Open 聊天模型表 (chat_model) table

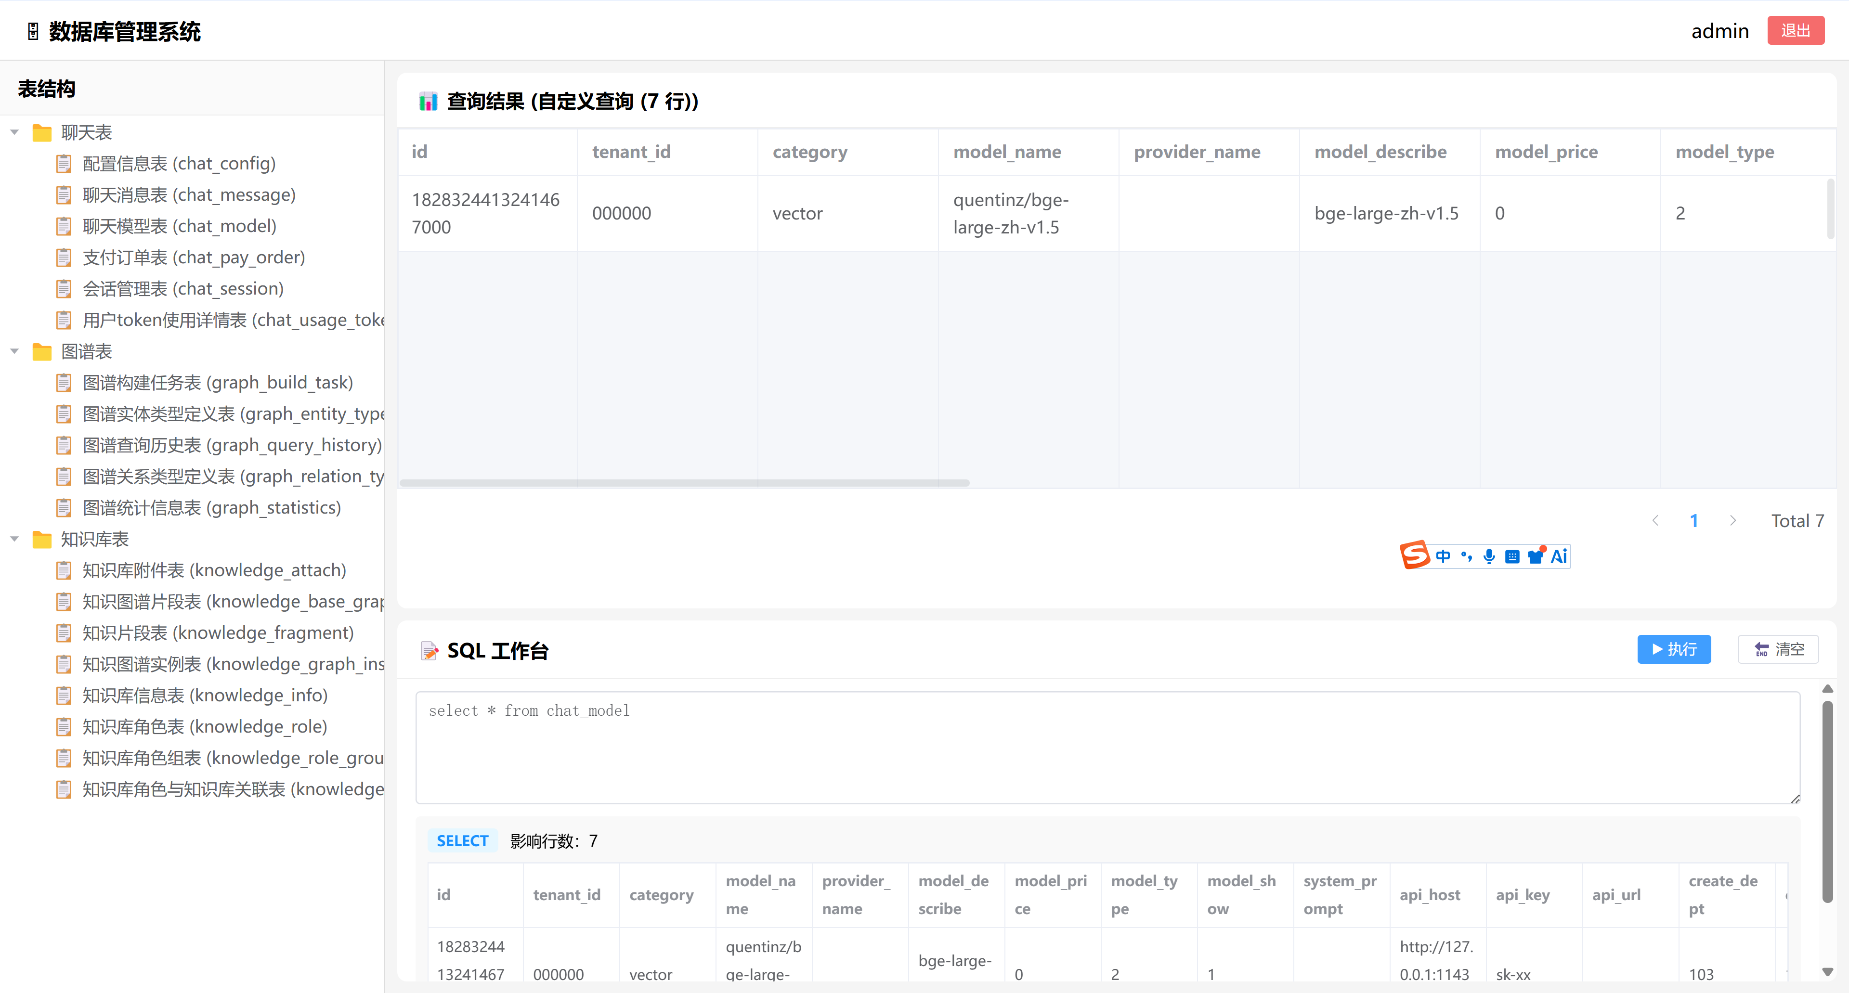tap(180, 226)
